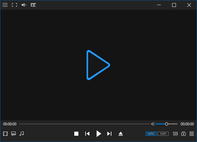The image size is (197, 142).
Task: Mute audio using speaker icon beside volume slider
Action: click(152, 124)
